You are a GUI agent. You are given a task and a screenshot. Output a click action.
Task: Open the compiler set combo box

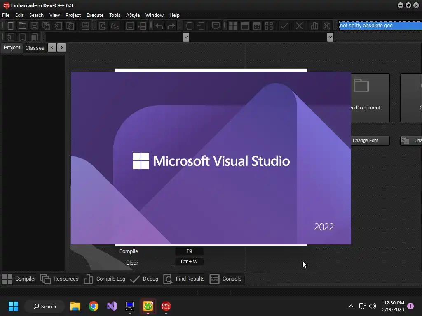(x=380, y=26)
